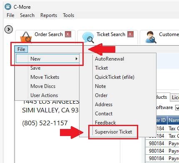179x163 pixels.
Task: Toggle the Software checkbox
Action: (177, 107)
